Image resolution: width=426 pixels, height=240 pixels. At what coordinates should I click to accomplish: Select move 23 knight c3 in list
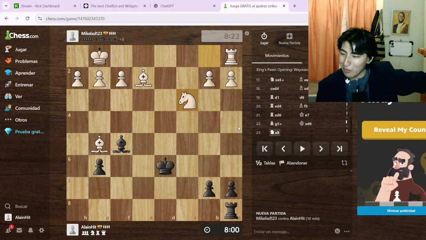click(275, 132)
